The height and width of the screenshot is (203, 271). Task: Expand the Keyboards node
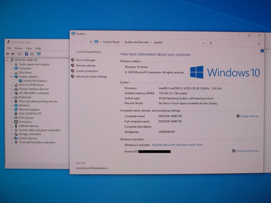(x=12, y=97)
